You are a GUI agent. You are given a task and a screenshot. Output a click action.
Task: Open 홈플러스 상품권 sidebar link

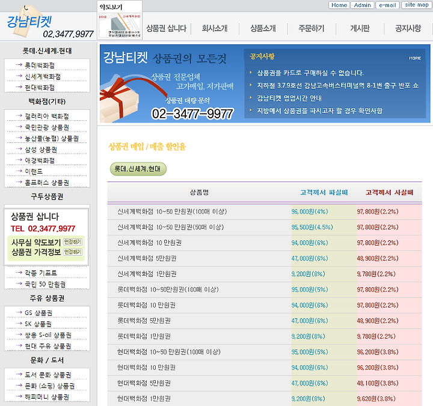[47, 183]
